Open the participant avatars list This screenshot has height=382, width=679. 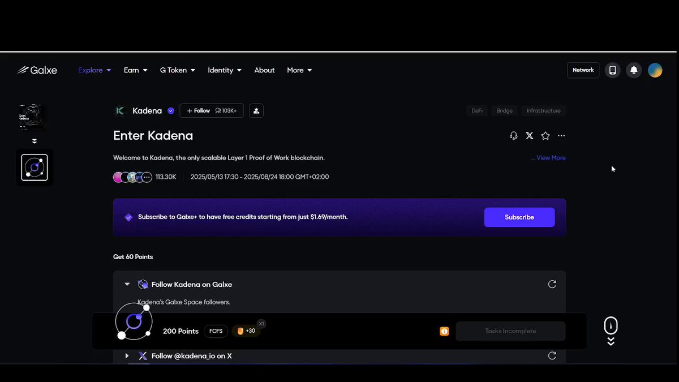132,177
